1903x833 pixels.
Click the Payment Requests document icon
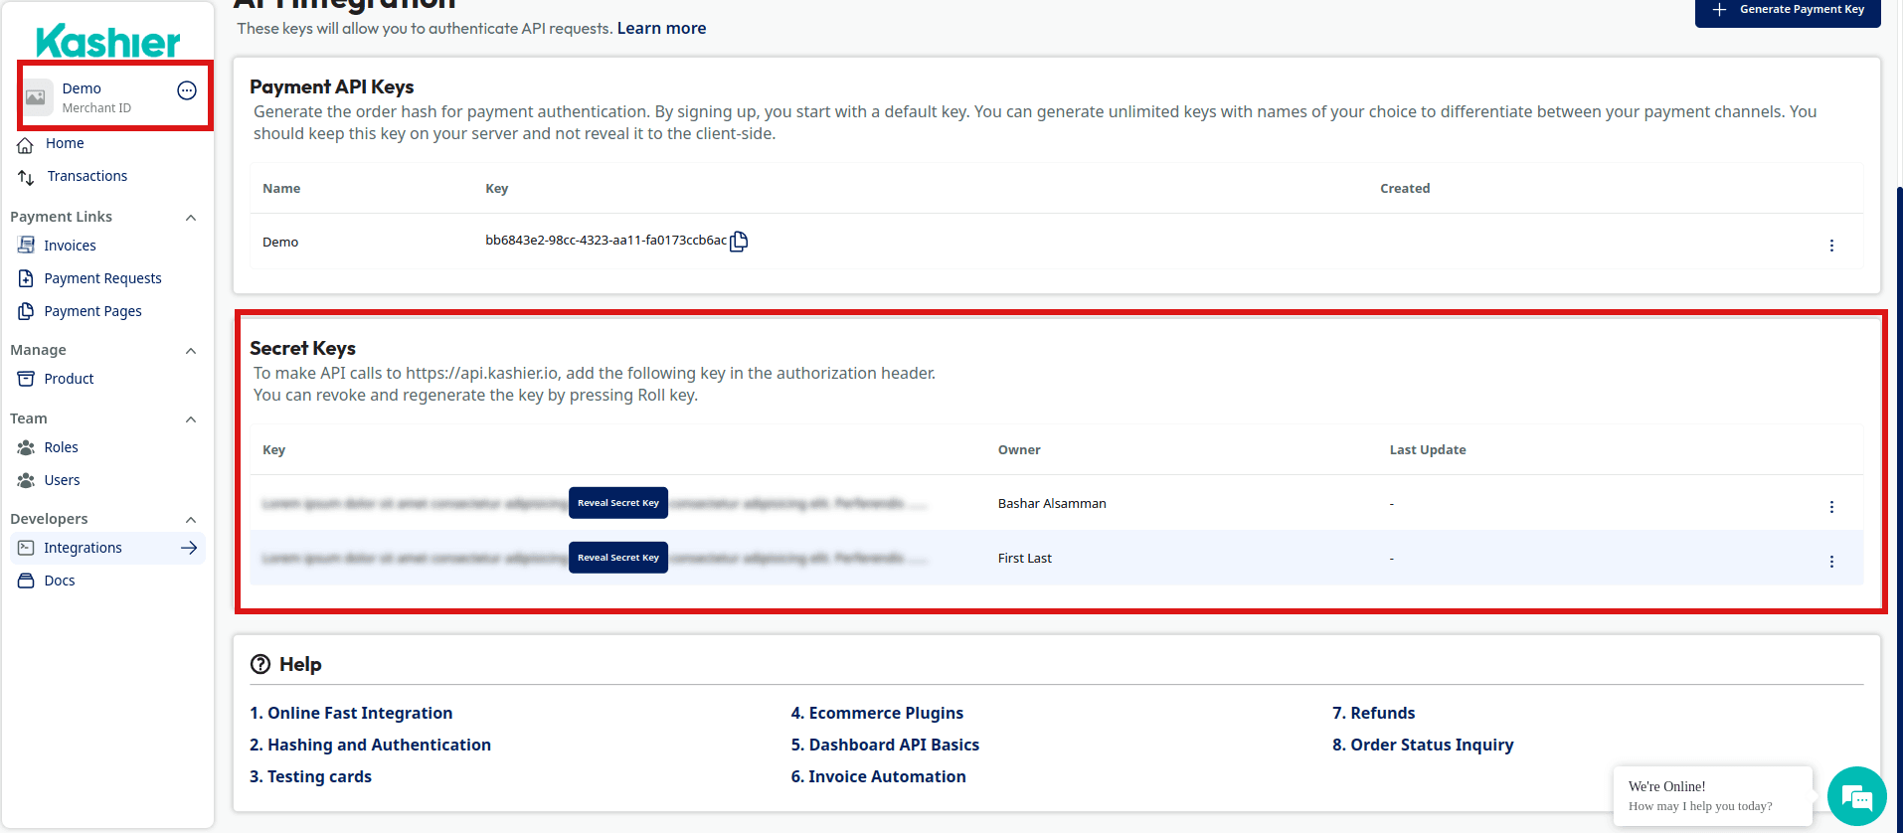pos(26,278)
